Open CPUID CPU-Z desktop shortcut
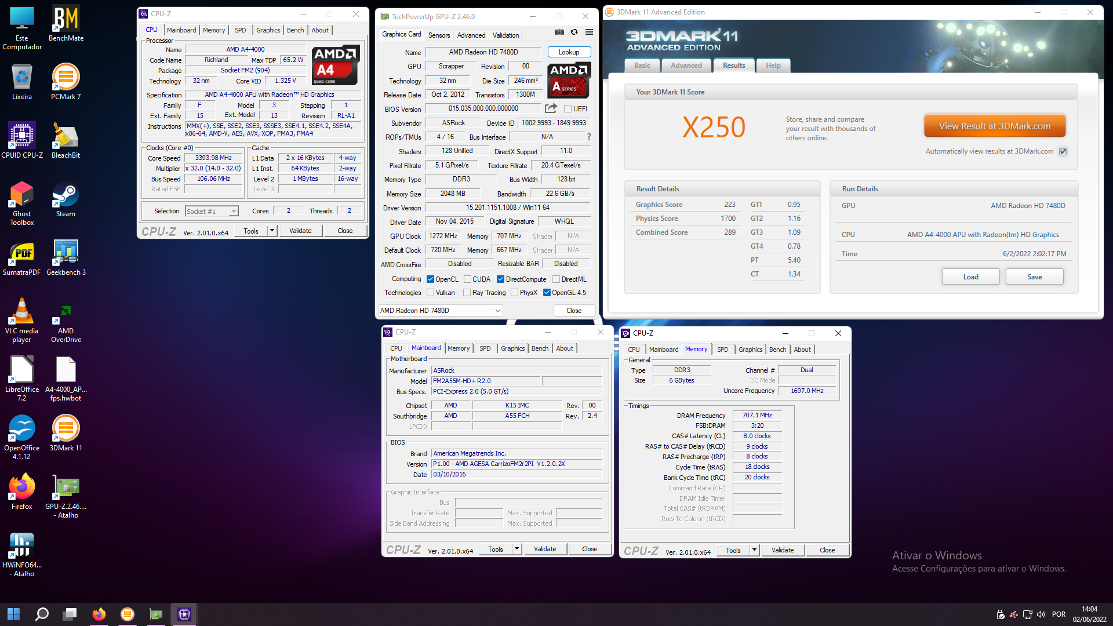The image size is (1113, 626). (x=22, y=140)
